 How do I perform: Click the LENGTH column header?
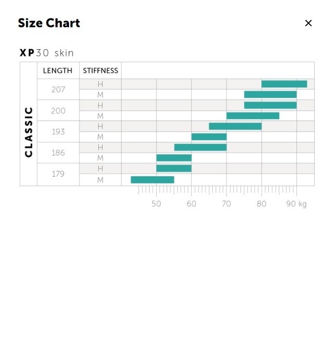(x=58, y=71)
